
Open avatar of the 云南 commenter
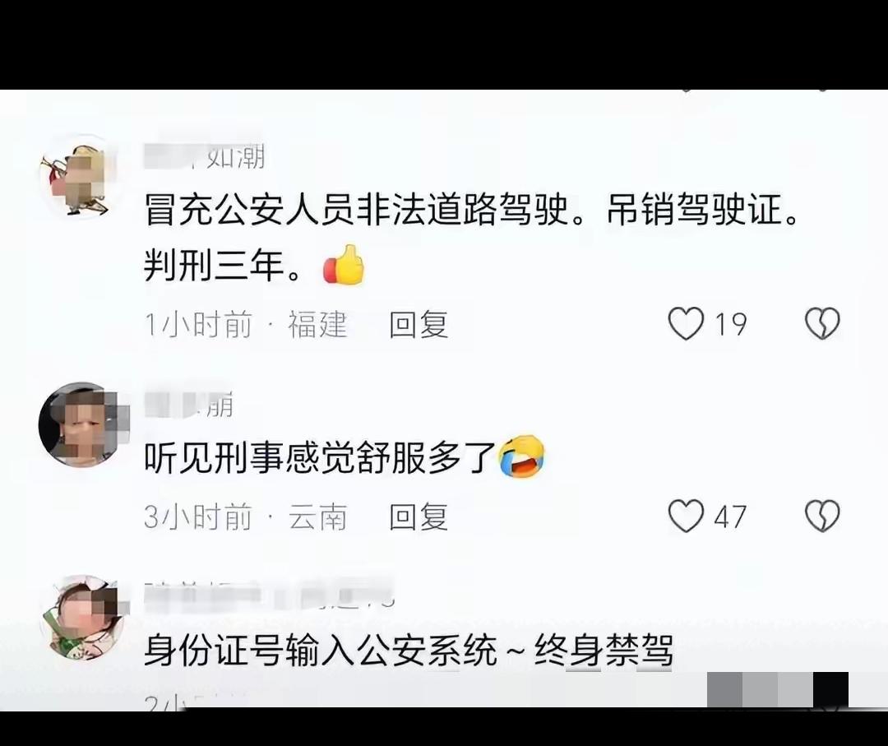81,425
